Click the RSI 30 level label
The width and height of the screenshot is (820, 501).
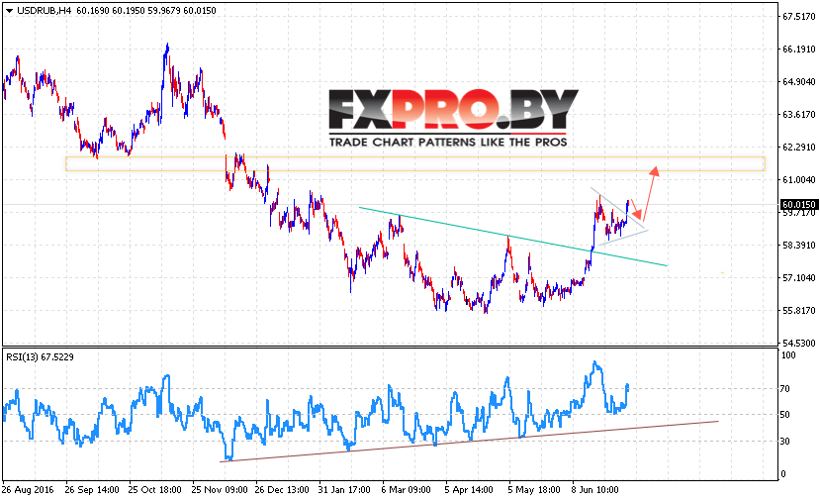[x=785, y=442]
